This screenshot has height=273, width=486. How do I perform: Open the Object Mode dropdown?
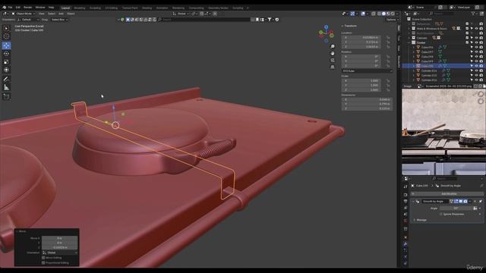point(24,14)
